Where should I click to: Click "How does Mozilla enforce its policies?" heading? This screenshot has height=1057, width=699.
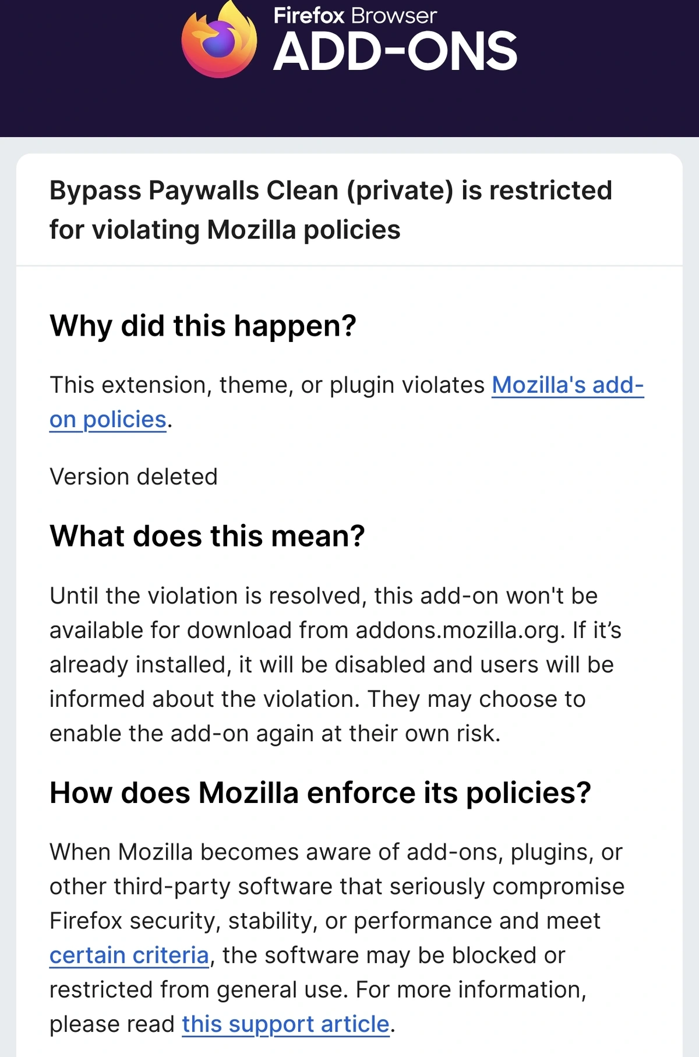(x=320, y=793)
